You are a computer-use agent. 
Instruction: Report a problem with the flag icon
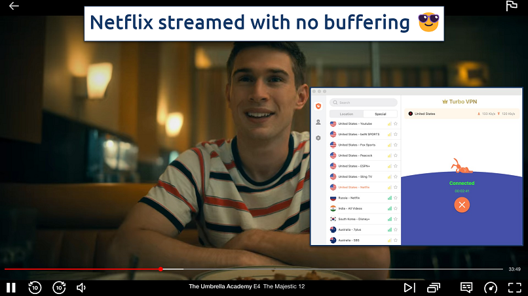pos(512,6)
